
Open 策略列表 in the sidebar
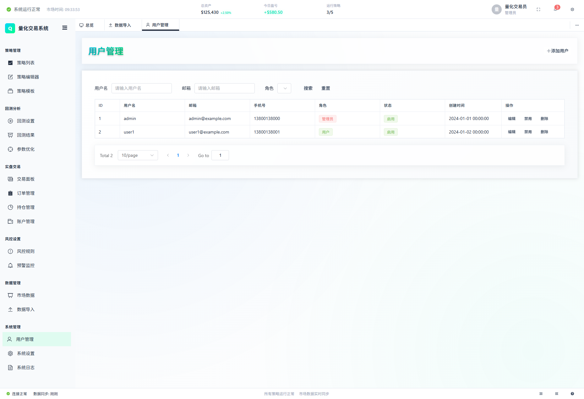[37, 63]
